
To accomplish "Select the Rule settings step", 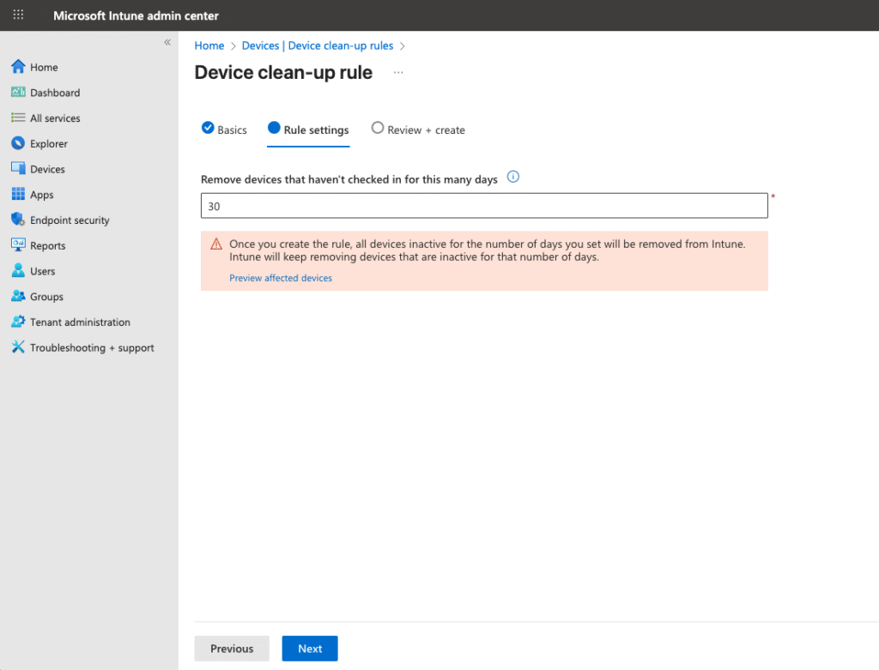I will [308, 130].
